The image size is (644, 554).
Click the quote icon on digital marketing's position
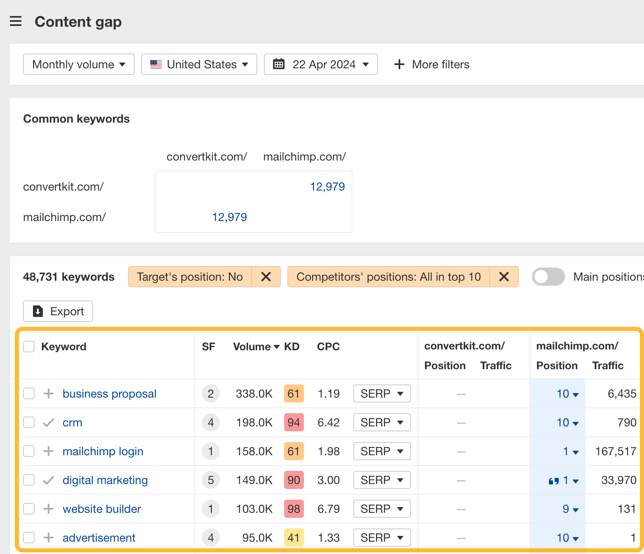[x=554, y=480]
